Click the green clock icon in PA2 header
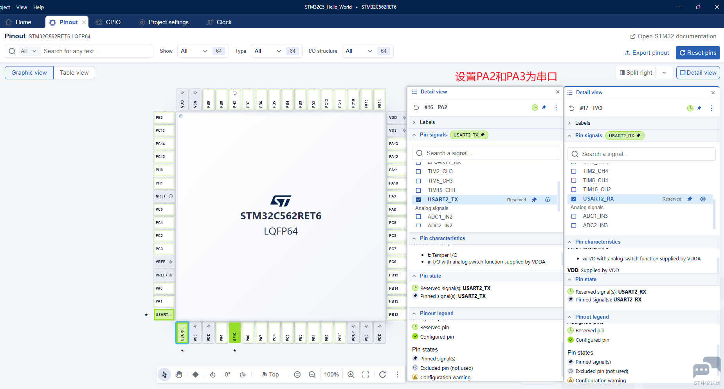 535,107
